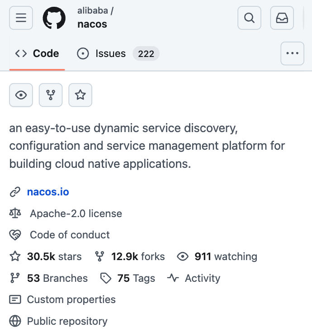Switch to the Code tab

pos(37,53)
